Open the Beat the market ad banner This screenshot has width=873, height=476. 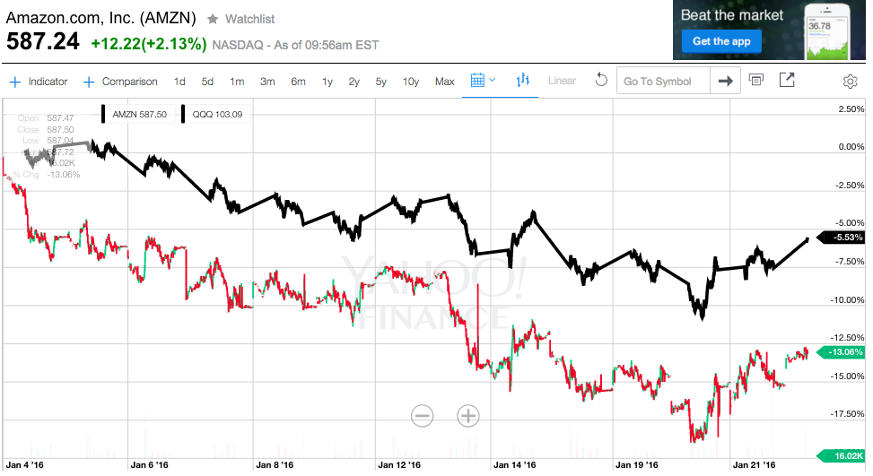769,30
